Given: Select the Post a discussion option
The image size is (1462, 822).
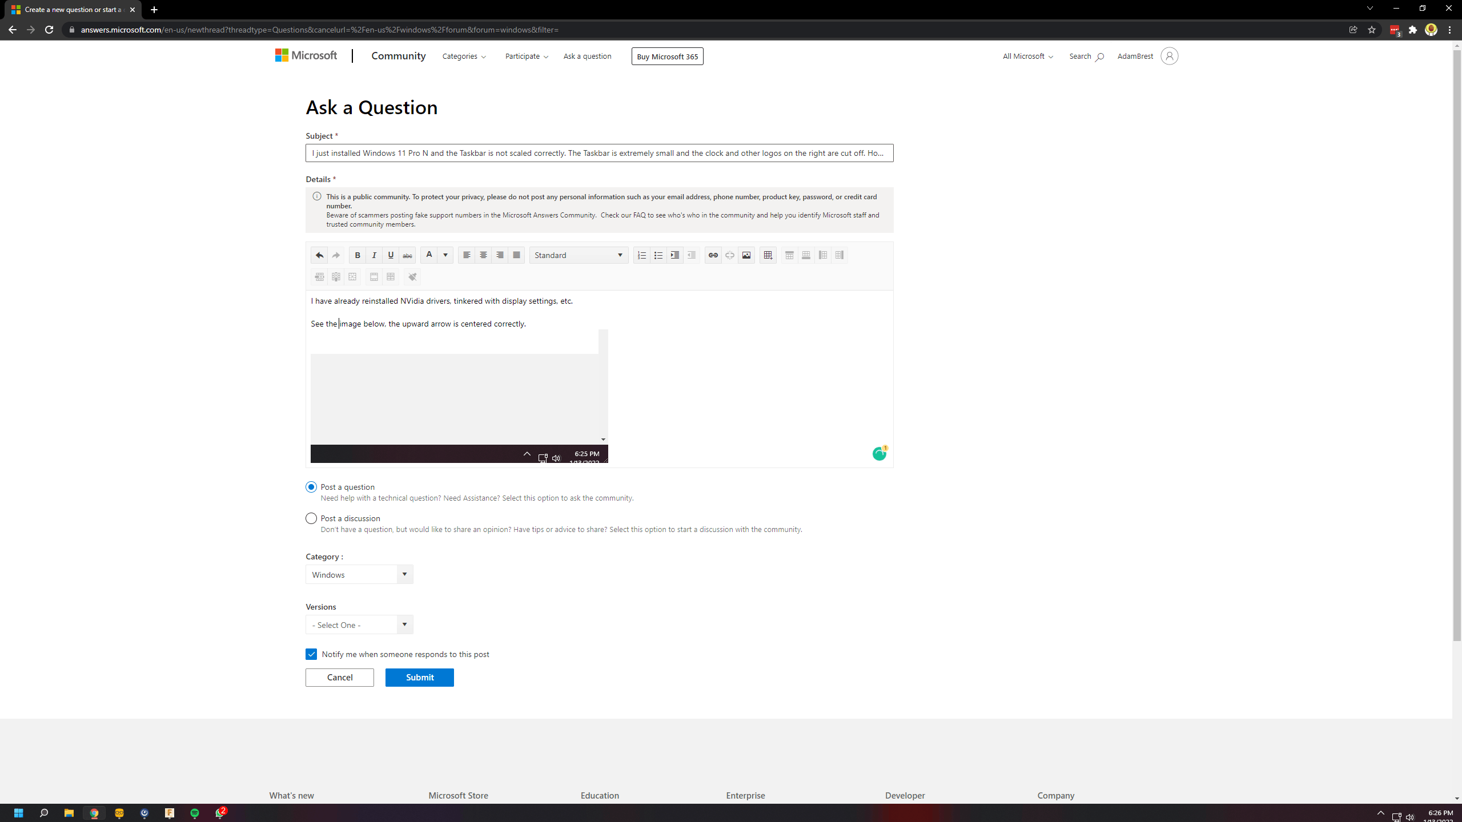Looking at the screenshot, I should point(311,518).
